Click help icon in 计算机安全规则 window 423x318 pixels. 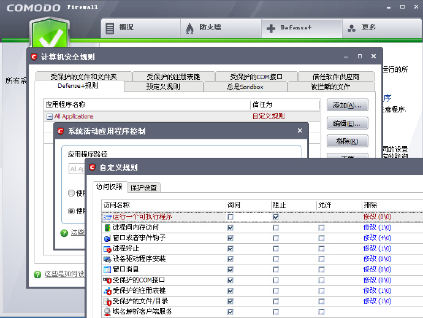[x=37, y=274]
